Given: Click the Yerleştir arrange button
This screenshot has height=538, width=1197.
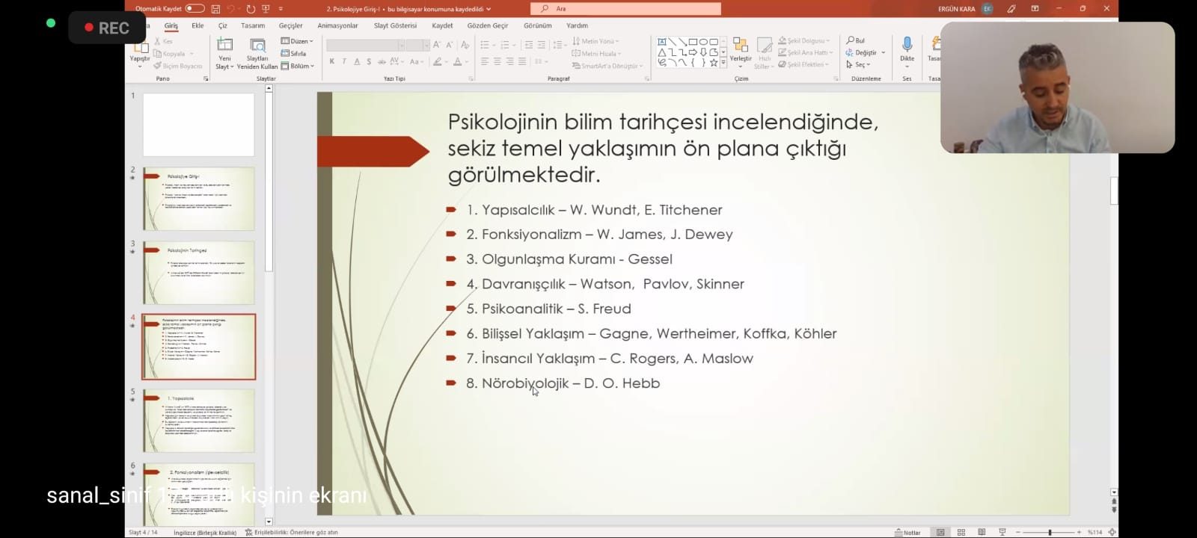Looking at the screenshot, I should (741, 51).
